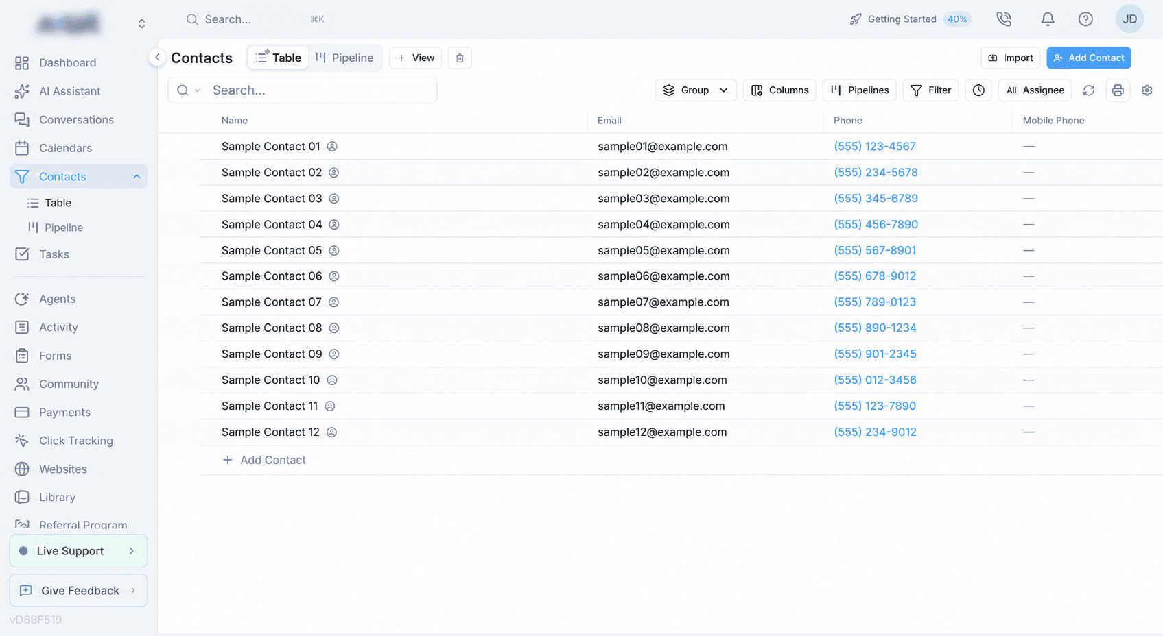Click sample11@example.com email cell
Viewport: 1163px width, 636px height.
(661, 406)
